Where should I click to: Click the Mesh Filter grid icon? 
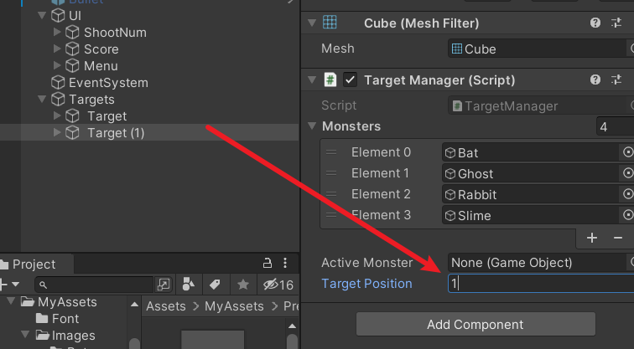330,23
